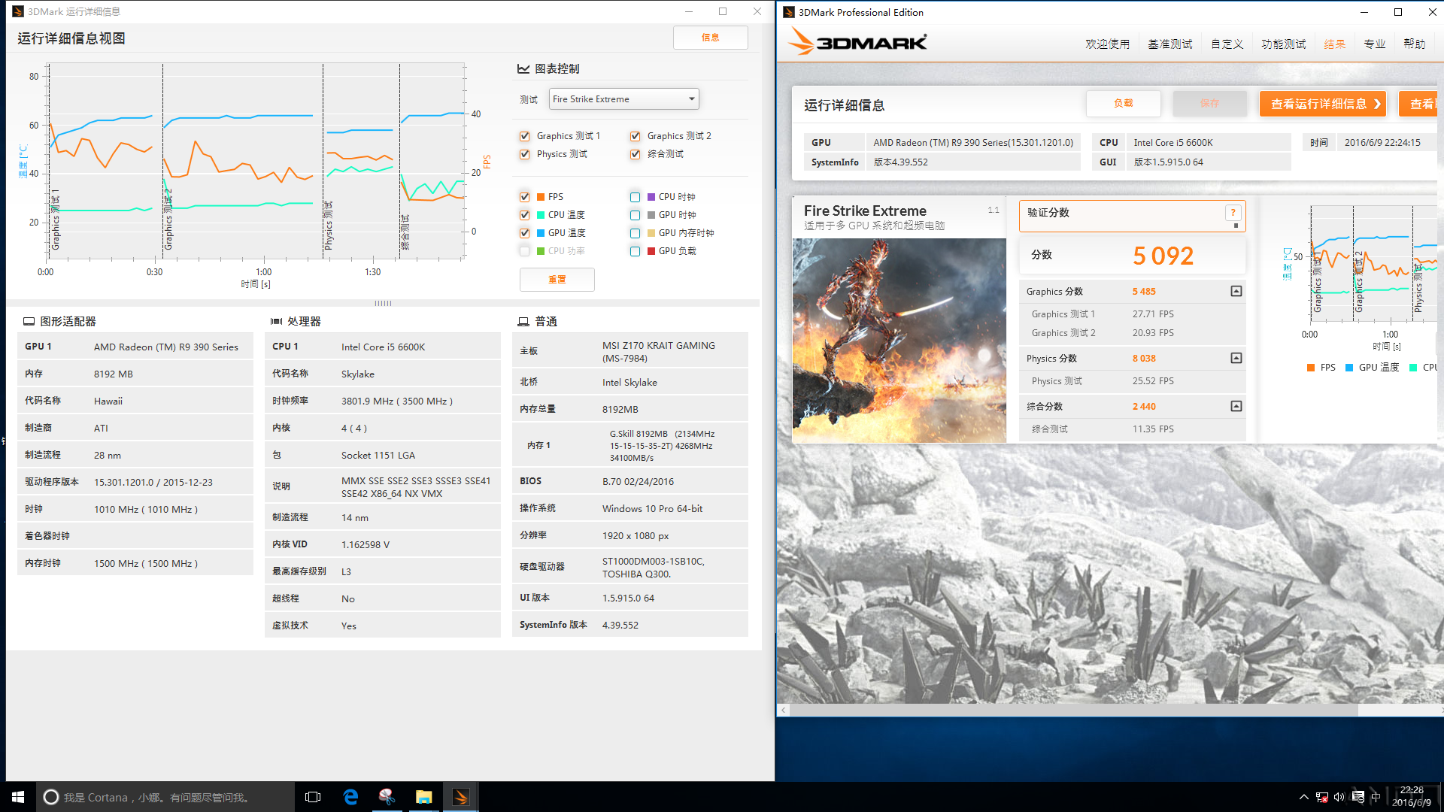1444x812 pixels.
Task: Click 处理器 CPU section icon
Action: (x=276, y=320)
